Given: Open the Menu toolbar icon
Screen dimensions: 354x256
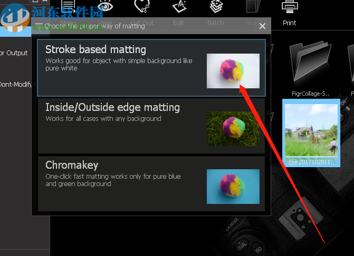Looking at the screenshot, I should tap(68, 7).
